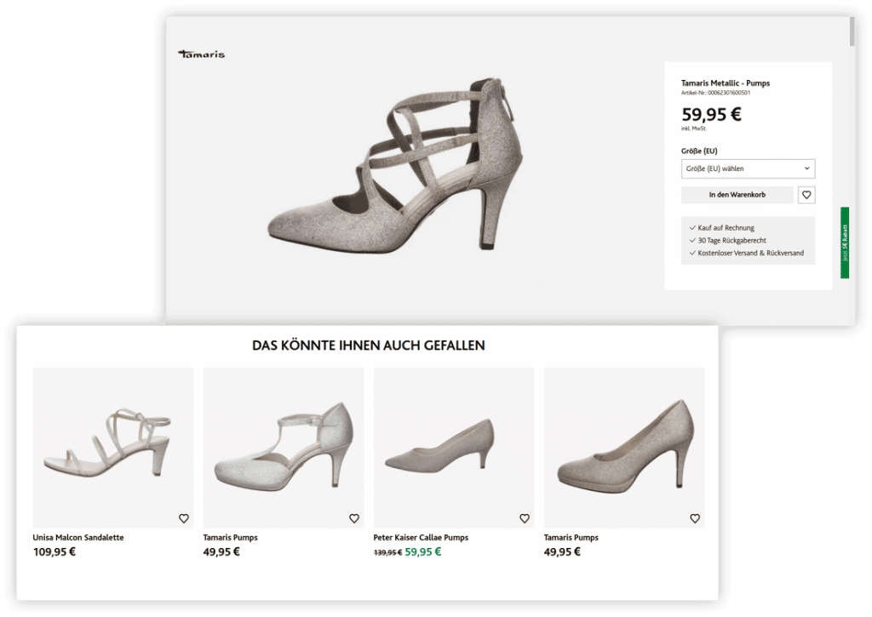Click Kostenloser Versand & Rückversand text
872x617 pixels.
pos(750,253)
